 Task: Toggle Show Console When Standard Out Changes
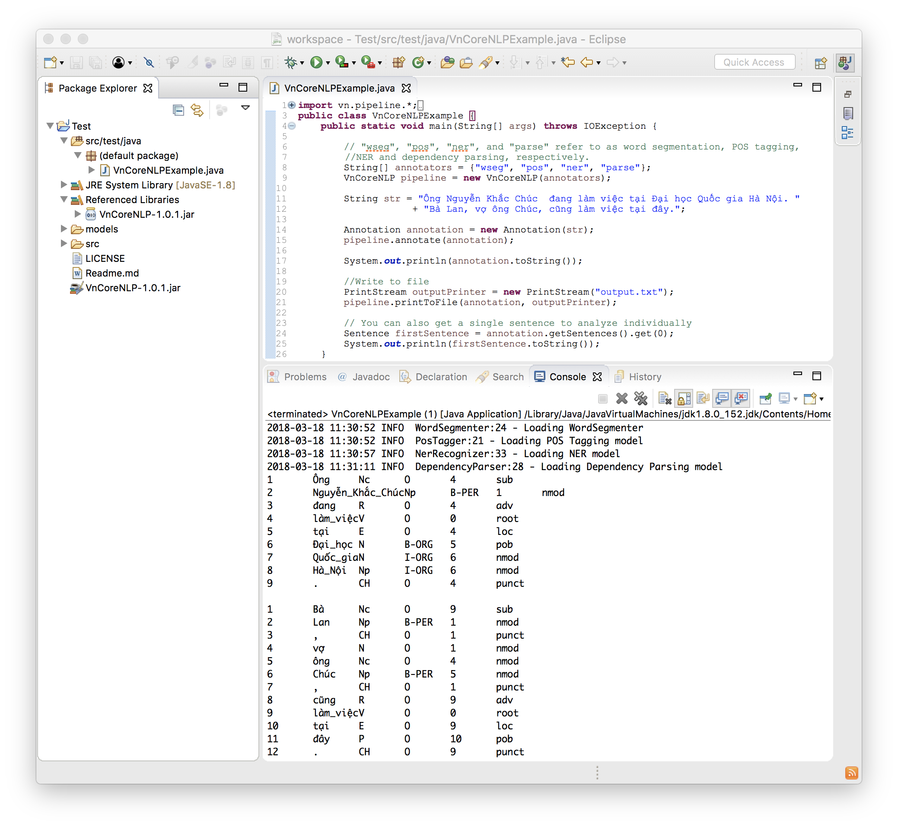(723, 398)
